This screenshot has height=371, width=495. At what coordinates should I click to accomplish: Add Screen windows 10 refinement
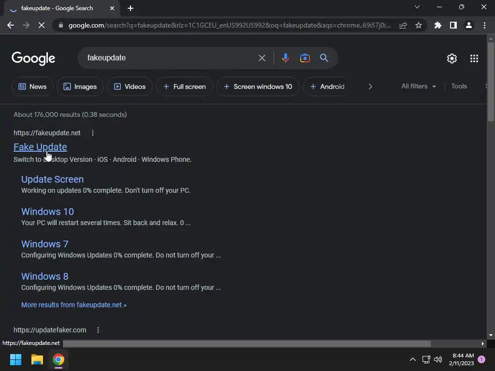[x=258, y=86]
